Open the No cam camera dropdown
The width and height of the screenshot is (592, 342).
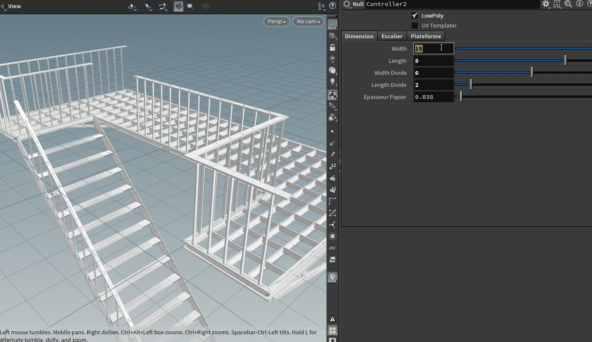[x=308, y=22]
